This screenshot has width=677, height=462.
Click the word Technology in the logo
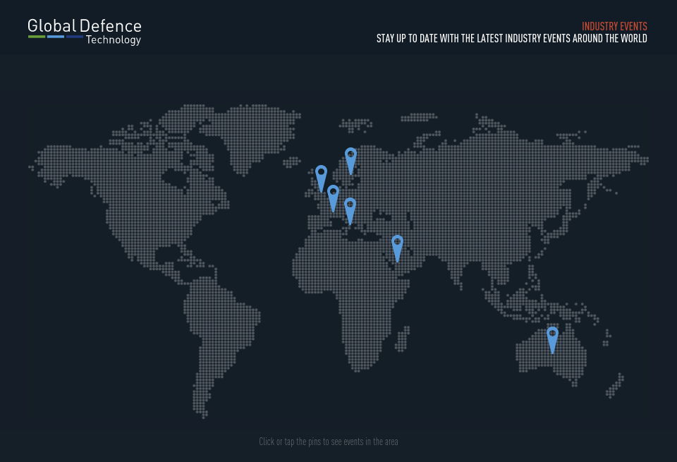click(x=113, y=40)
